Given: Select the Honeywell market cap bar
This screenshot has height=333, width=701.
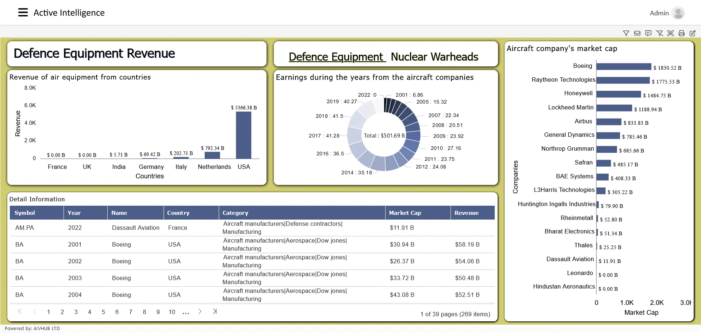Looking at the screenshot, I should click(x=618, y=94).
